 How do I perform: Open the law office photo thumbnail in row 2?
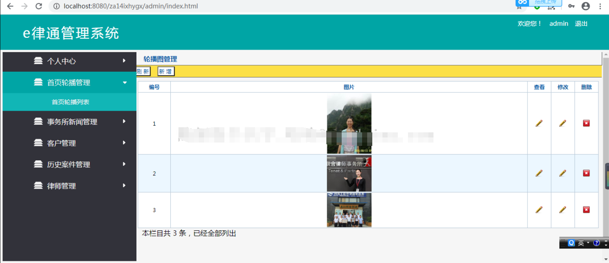(349, 173)
